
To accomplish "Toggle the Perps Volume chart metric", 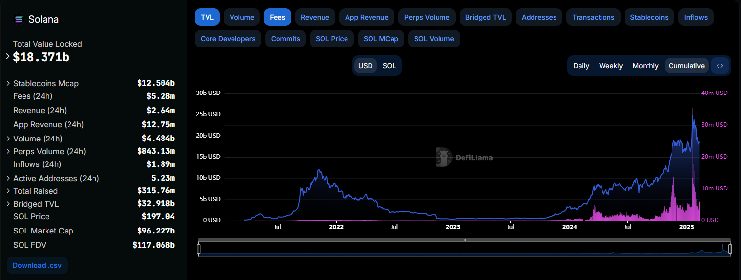I will coord(427,17).
